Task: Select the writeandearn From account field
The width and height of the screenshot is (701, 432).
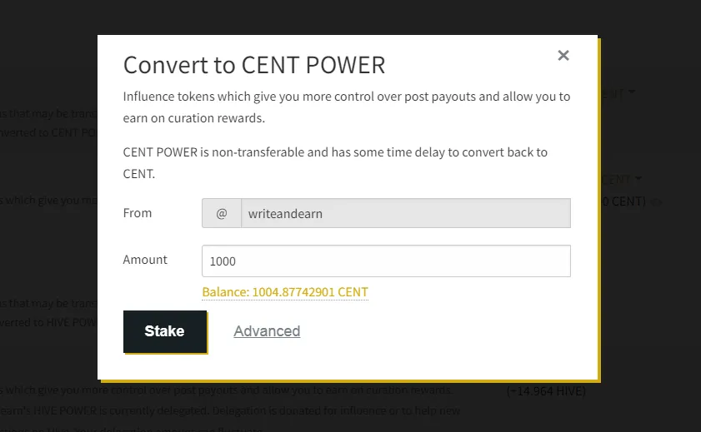Action: [x=405, y=213]
